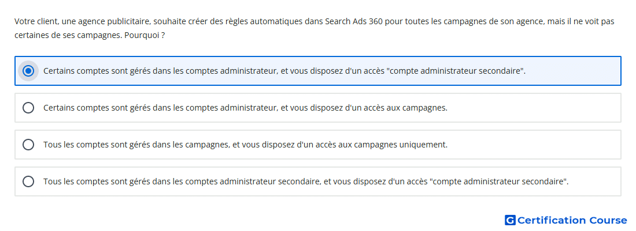Click the quoted "compte administrateur secondaire" in fourth answer
Viewport: 636px width, 231px height.
pos(500,181)
